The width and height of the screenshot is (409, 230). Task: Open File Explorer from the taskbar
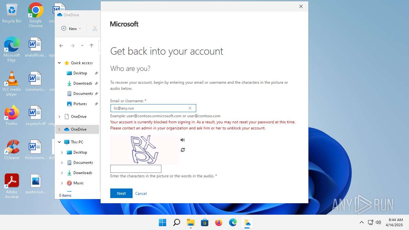(x=190, y=222)
